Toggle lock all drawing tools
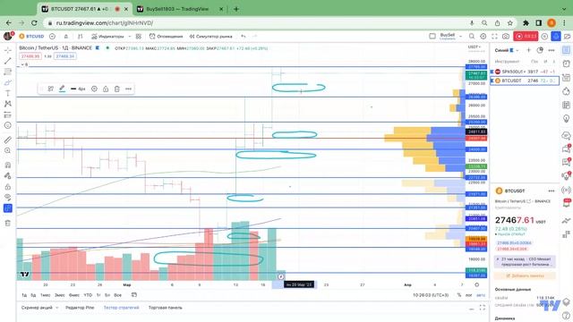This screenshot has height=322, width=573. coord(8,187)
